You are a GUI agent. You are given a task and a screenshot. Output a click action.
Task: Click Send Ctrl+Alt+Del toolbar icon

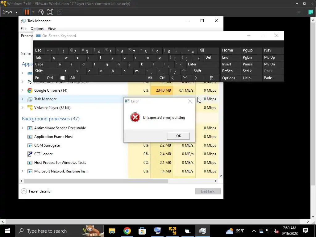[41, 12]
